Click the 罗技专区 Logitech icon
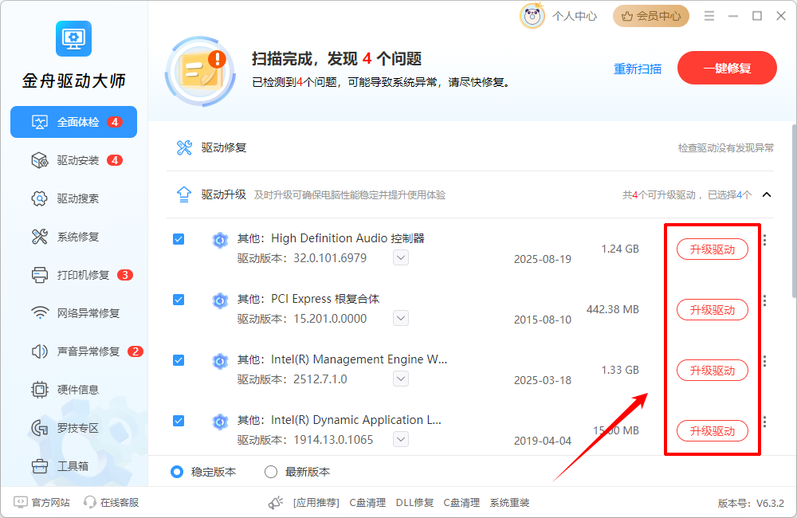The height and width of the screenshot is (518, 797). pos(40,428)
